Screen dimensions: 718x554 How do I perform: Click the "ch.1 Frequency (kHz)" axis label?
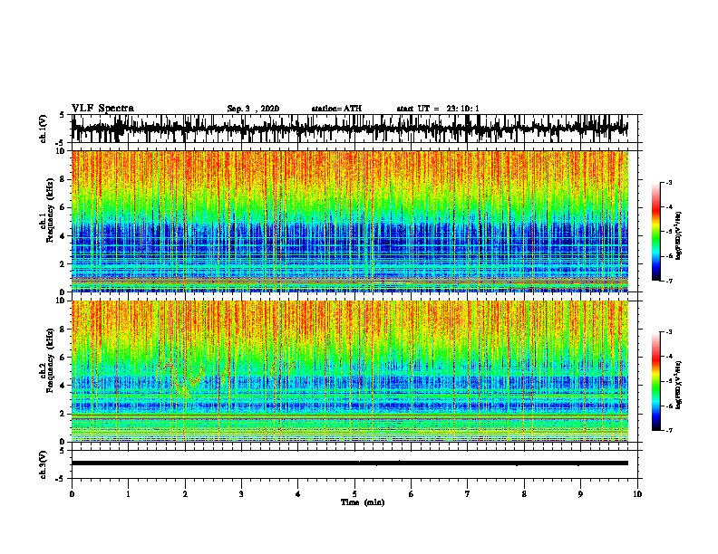(x=47, y=210)
